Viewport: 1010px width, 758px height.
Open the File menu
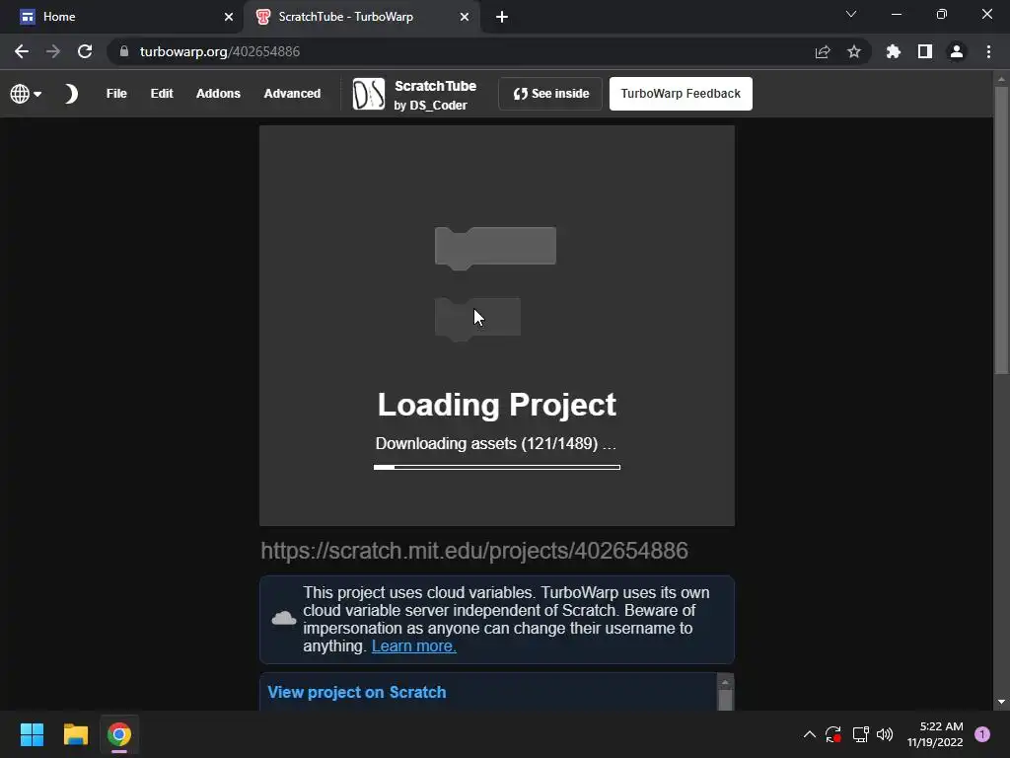click(116, 94)
